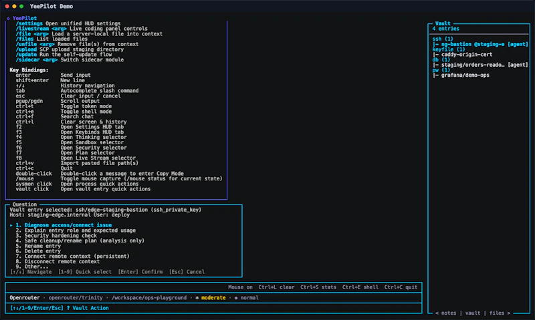Screen dimensions: 535x320
Task: Click the Host: staging-edge.internal line
Action: coord(70,215)
